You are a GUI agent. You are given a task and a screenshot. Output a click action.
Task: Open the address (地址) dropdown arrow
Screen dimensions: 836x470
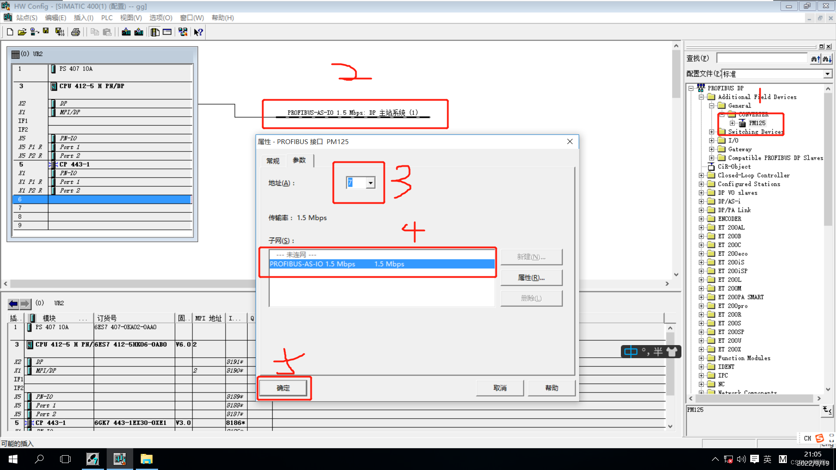371,183
